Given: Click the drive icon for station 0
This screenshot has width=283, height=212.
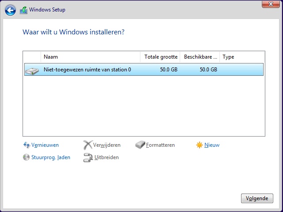Looking at the screenshot, I should (32, 70).
